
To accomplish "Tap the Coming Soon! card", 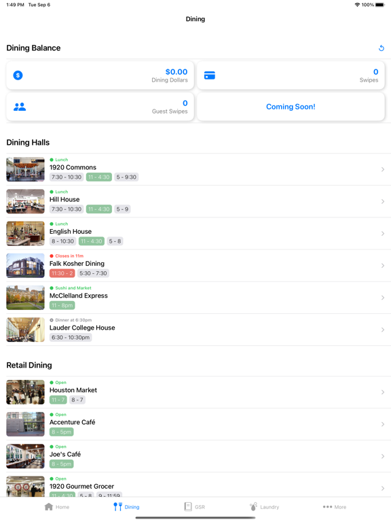I will (291, 107).
